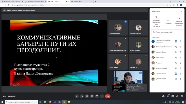Image resolution: width=186 pixels, height=104 pixels.
Task: Raise hand using the hand icon
Action: (x=92, y=96)
